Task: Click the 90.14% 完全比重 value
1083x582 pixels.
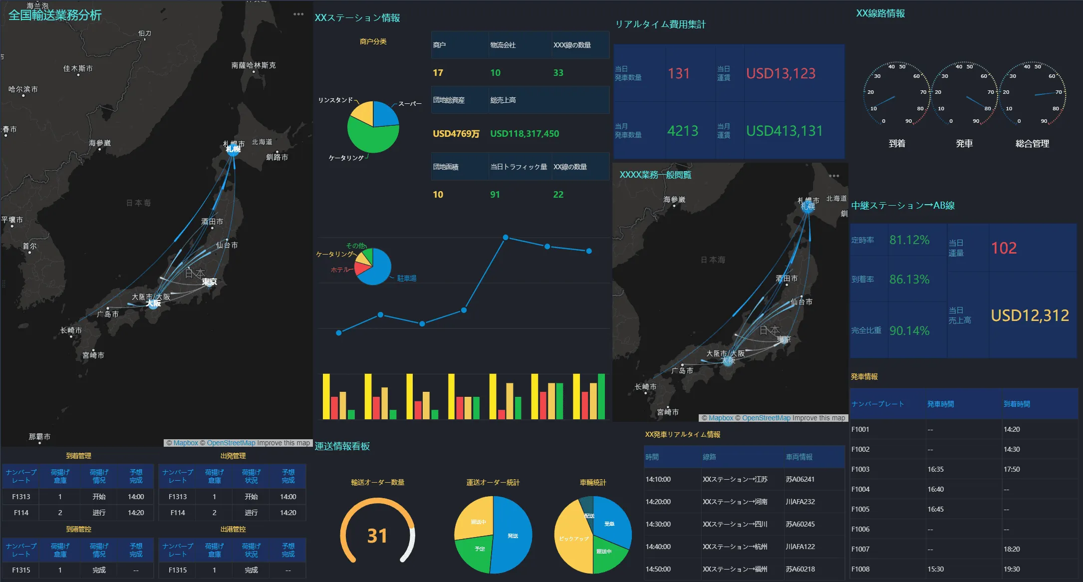Action: 909,331
